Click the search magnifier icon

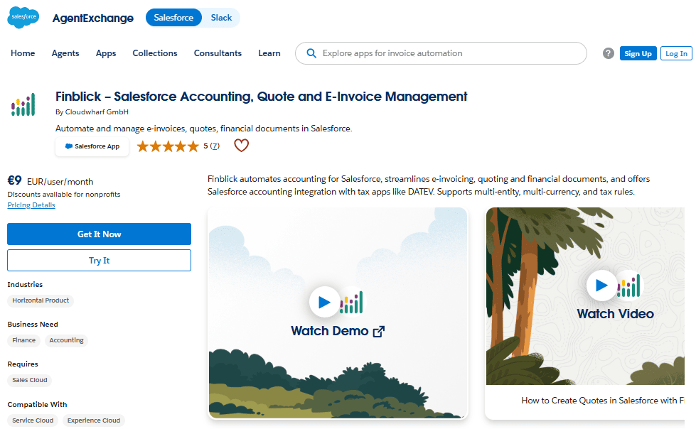(x=311, y=53)
